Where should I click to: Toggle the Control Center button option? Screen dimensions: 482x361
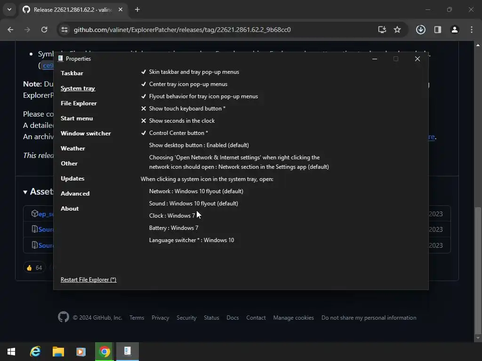coord(174,133)
